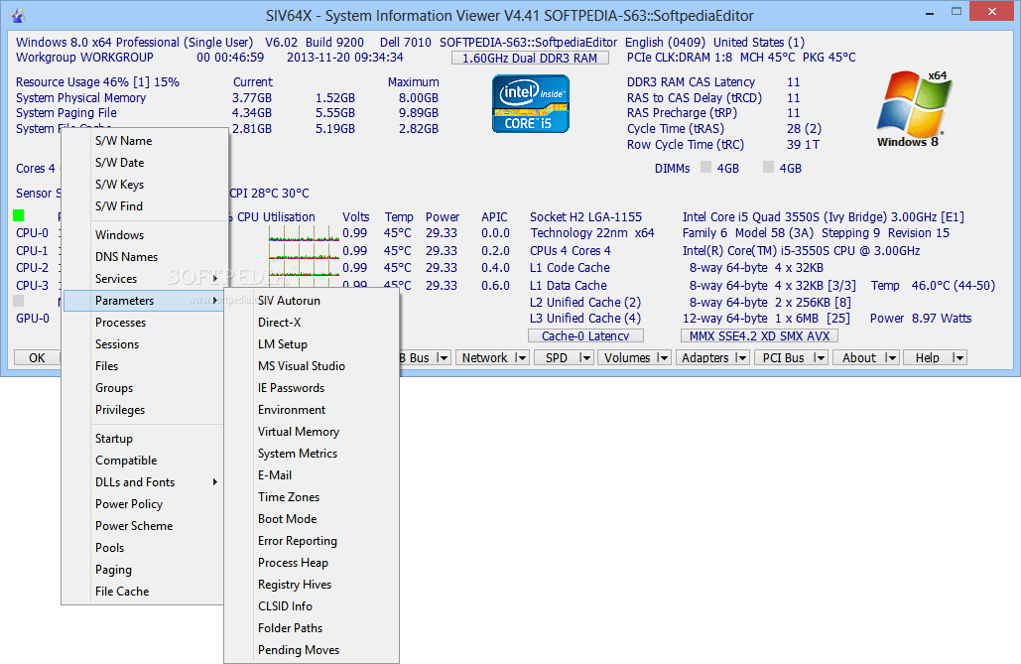The width and height of the screenshot is (1021, 664).
Task: Open Boot Mode from submenu
Action: [312, 519]
